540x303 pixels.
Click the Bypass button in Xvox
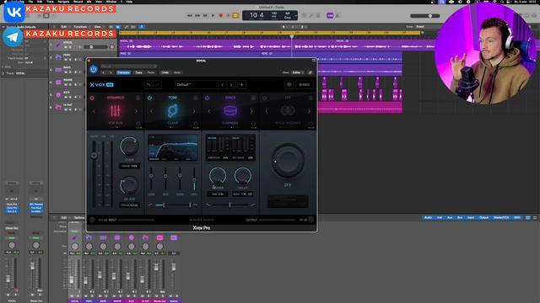(304, 84)
